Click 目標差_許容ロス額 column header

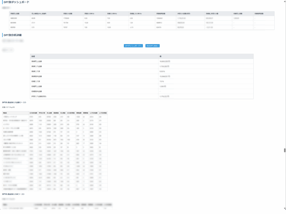212,13
